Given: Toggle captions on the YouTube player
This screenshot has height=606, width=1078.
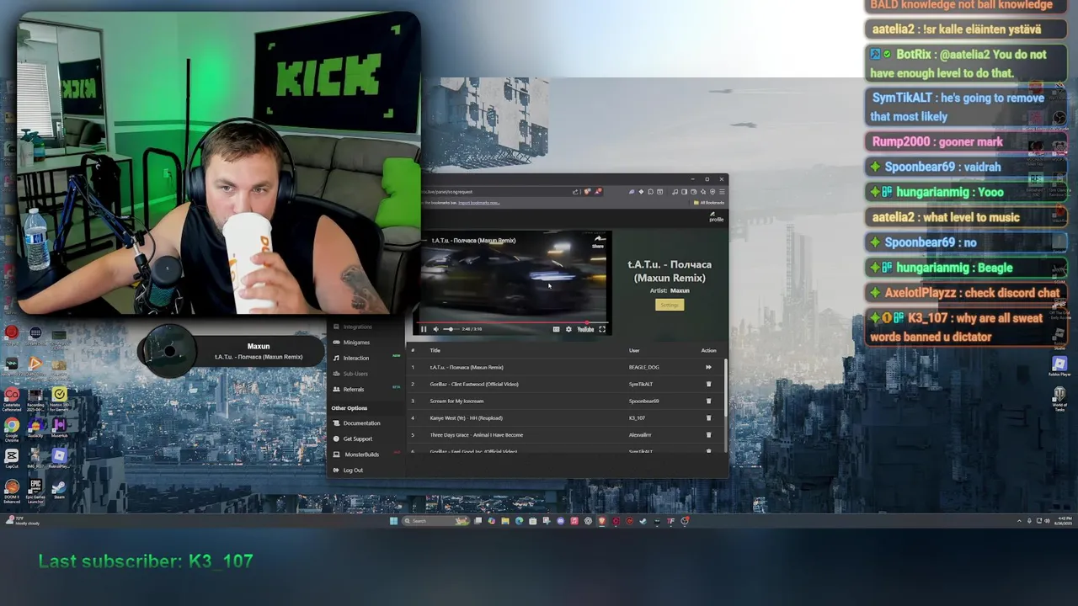Looking at the screenshot, I should [556, 329].
